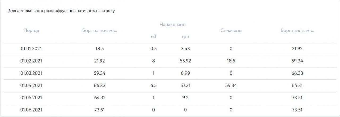This screenshot has height=117, width=340.
Task: Click the "грн" sub-column header
Action: [x=185, y=37]
